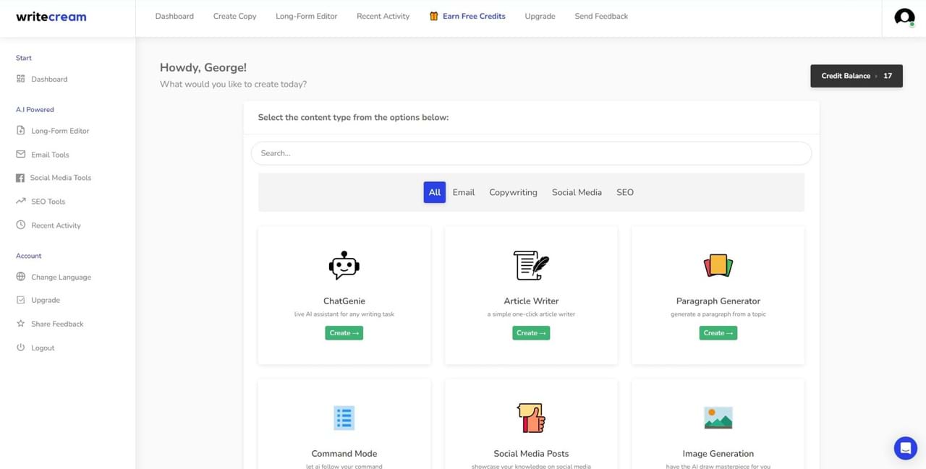Click the Change Language globe icon

point(20,277)
